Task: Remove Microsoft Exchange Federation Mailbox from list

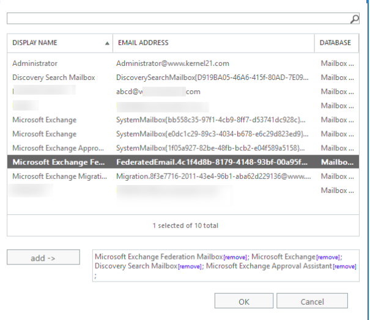Action: [235, 257]
